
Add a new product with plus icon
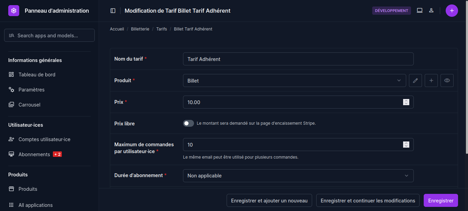(431, 80)
